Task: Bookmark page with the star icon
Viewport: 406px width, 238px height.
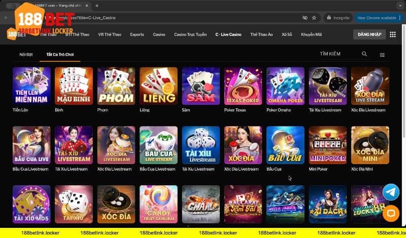Action: (314, 18)
